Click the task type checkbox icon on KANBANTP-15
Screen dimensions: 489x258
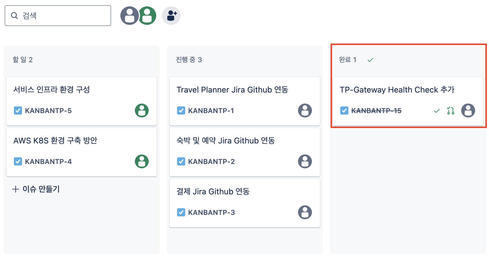click(344, 110)
